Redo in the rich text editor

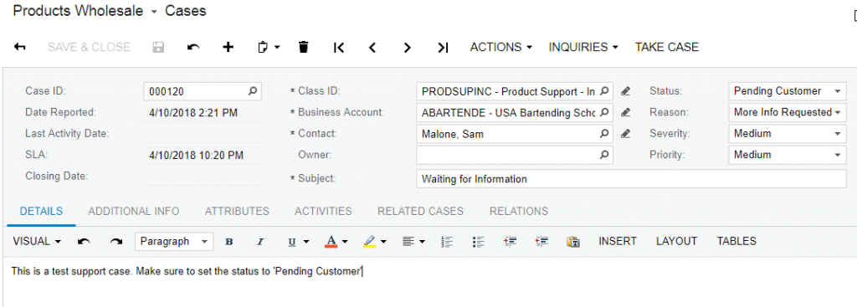coord(115,242)
